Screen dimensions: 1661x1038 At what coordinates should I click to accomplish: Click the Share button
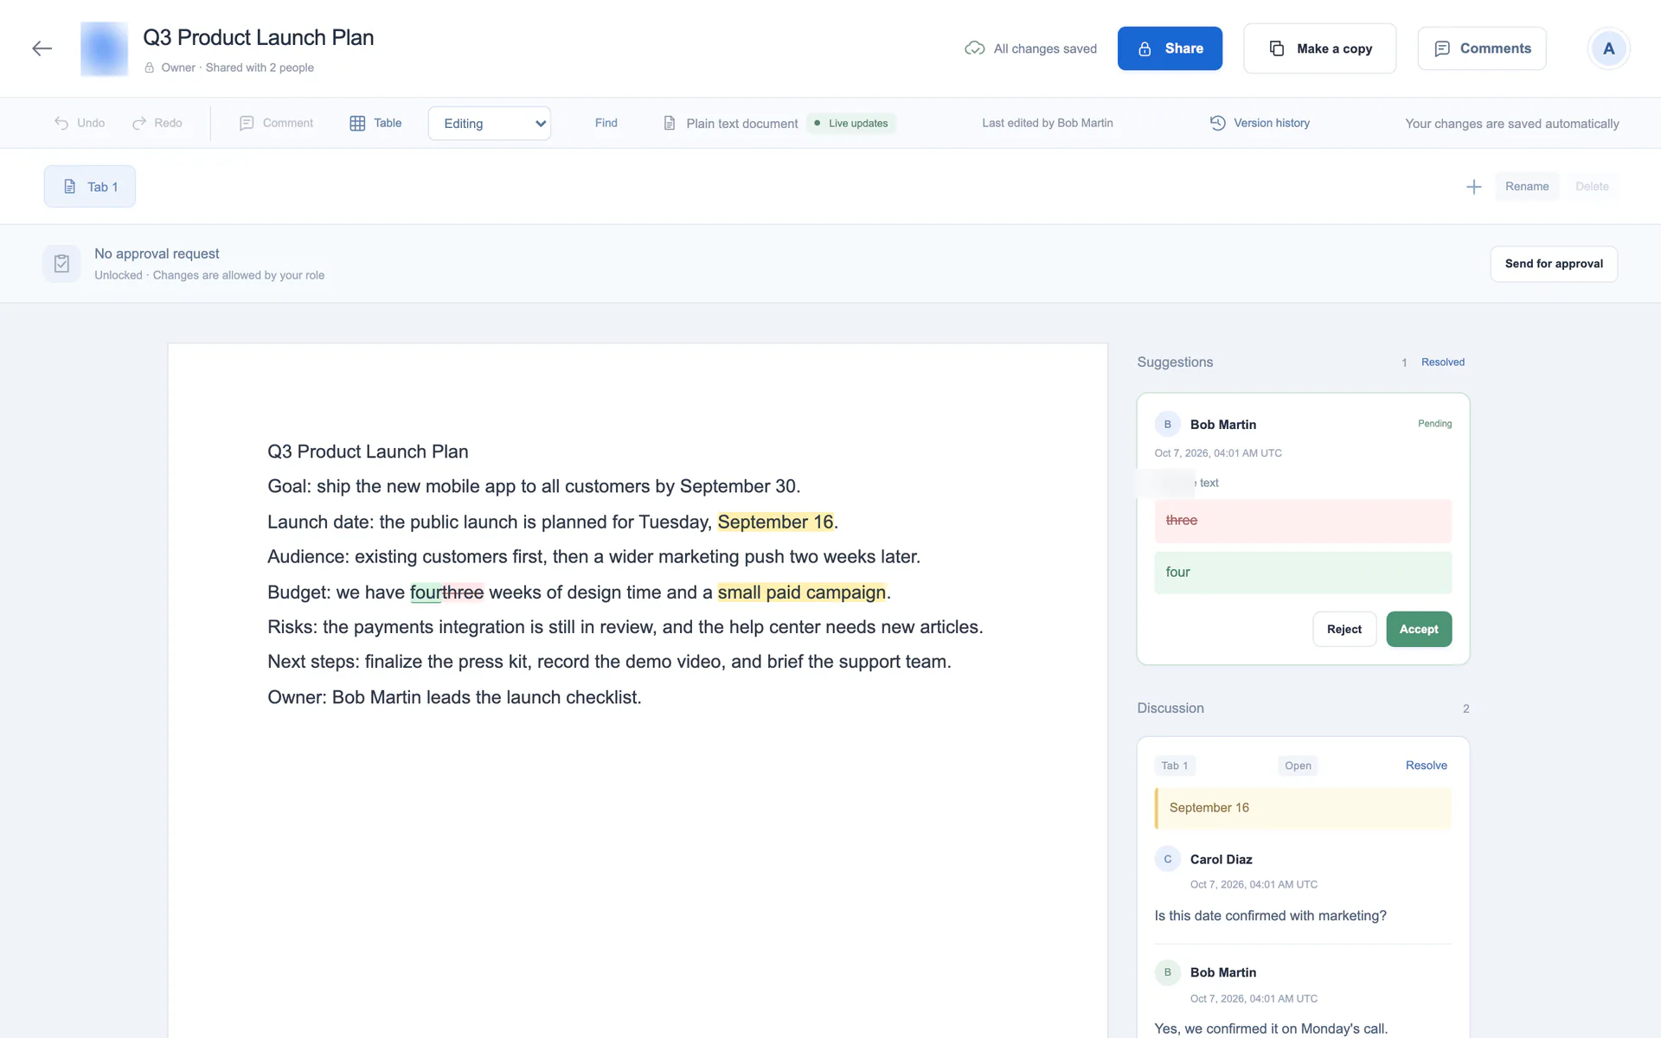click(x=1170, y=48)
